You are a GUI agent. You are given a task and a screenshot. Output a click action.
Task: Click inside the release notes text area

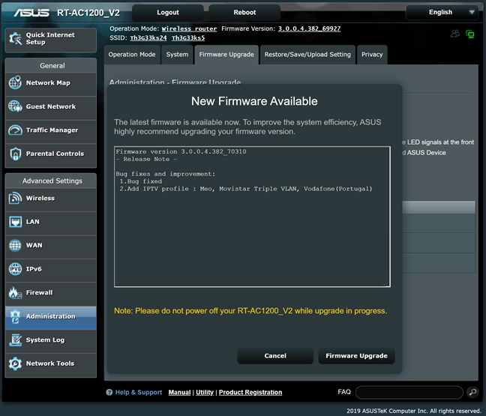coord(252,217)
